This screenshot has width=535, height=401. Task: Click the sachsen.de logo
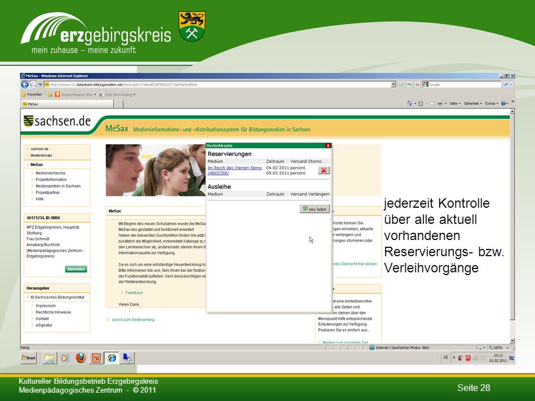57,121
